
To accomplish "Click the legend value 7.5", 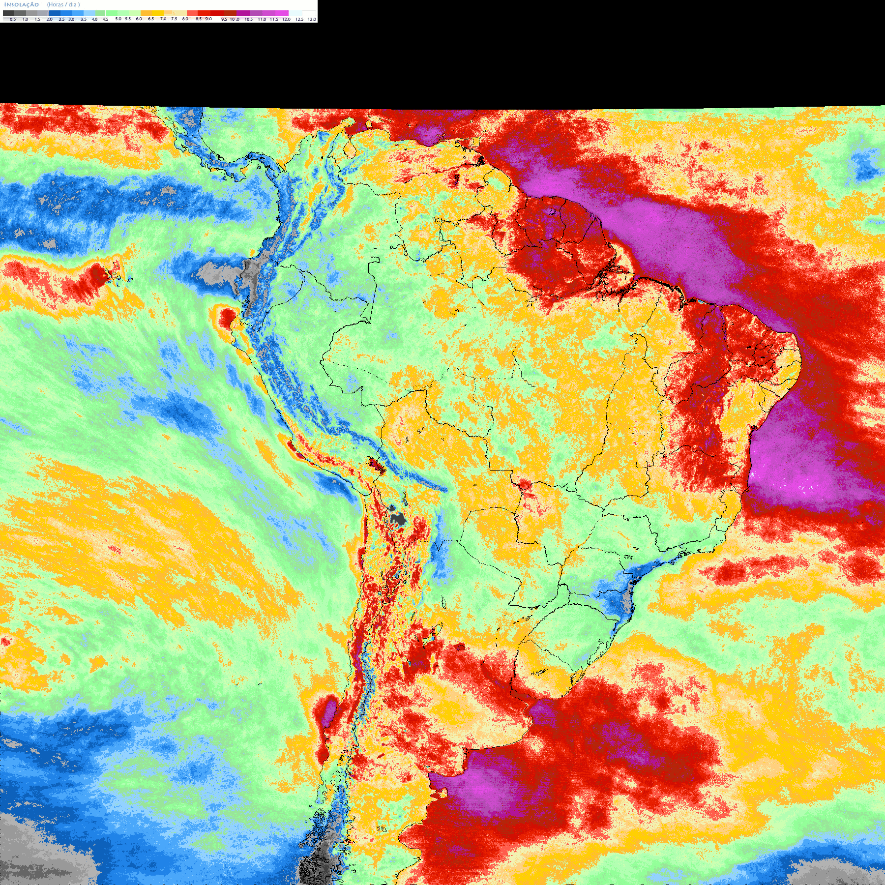I will [x=174, y=19].
